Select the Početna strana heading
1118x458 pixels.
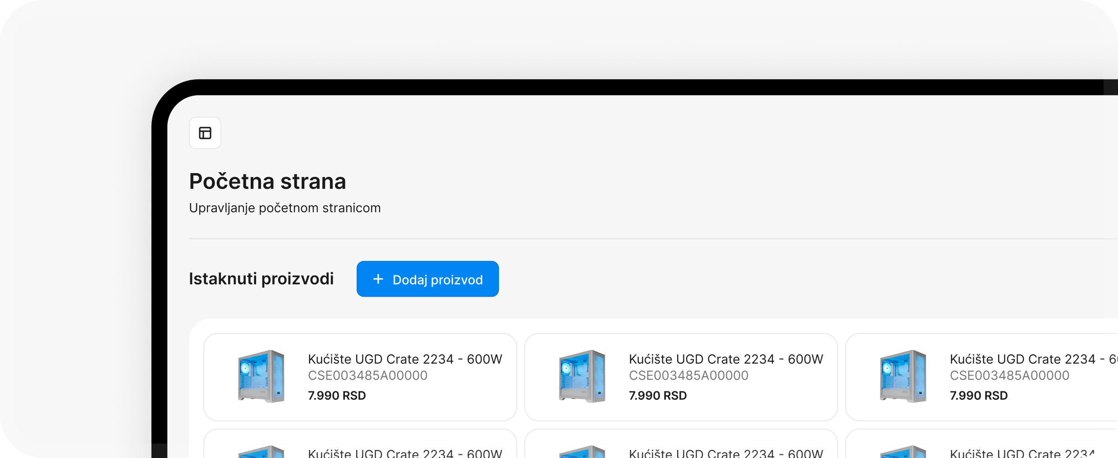coord(268,181)
